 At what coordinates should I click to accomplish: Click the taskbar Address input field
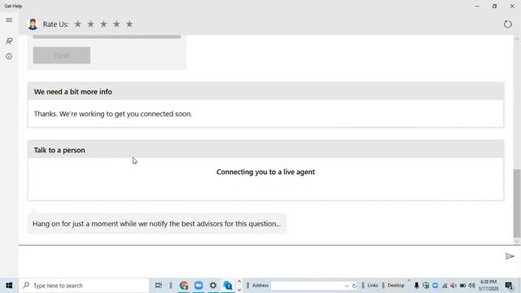click(308, 286)
